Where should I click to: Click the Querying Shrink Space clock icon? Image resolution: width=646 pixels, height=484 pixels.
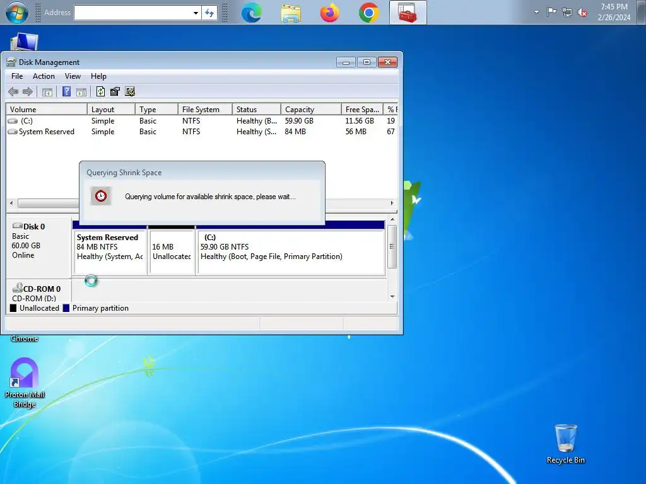tap(101, 196)
